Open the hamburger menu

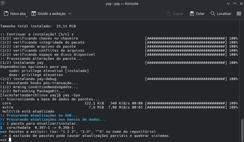[239, 14]
